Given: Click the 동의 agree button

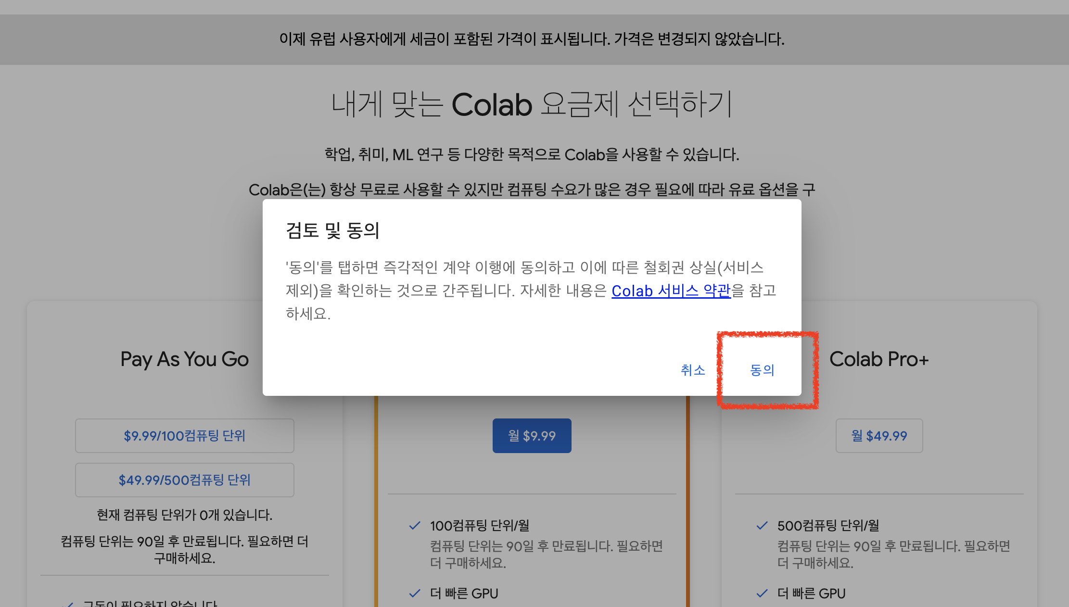Looking at the screenshot, I should (762, 370).
